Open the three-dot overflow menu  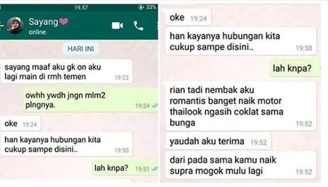click(x=157, y=26)
